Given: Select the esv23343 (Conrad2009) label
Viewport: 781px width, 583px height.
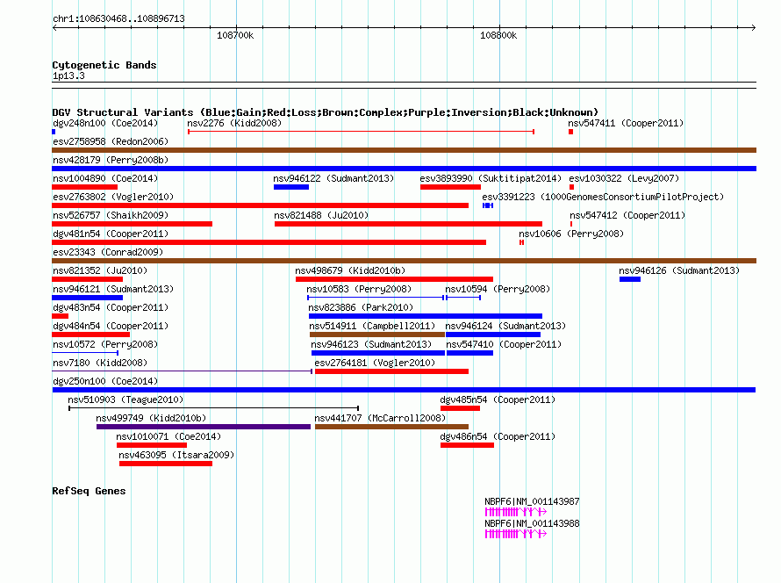Looking at the screenshot, I should [108, 252].
